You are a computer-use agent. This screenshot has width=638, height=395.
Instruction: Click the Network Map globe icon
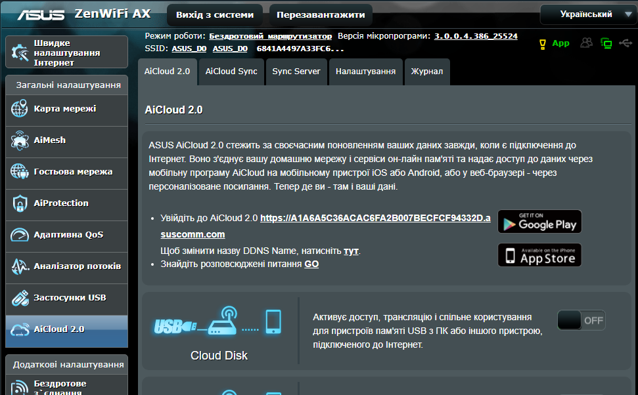20,108
